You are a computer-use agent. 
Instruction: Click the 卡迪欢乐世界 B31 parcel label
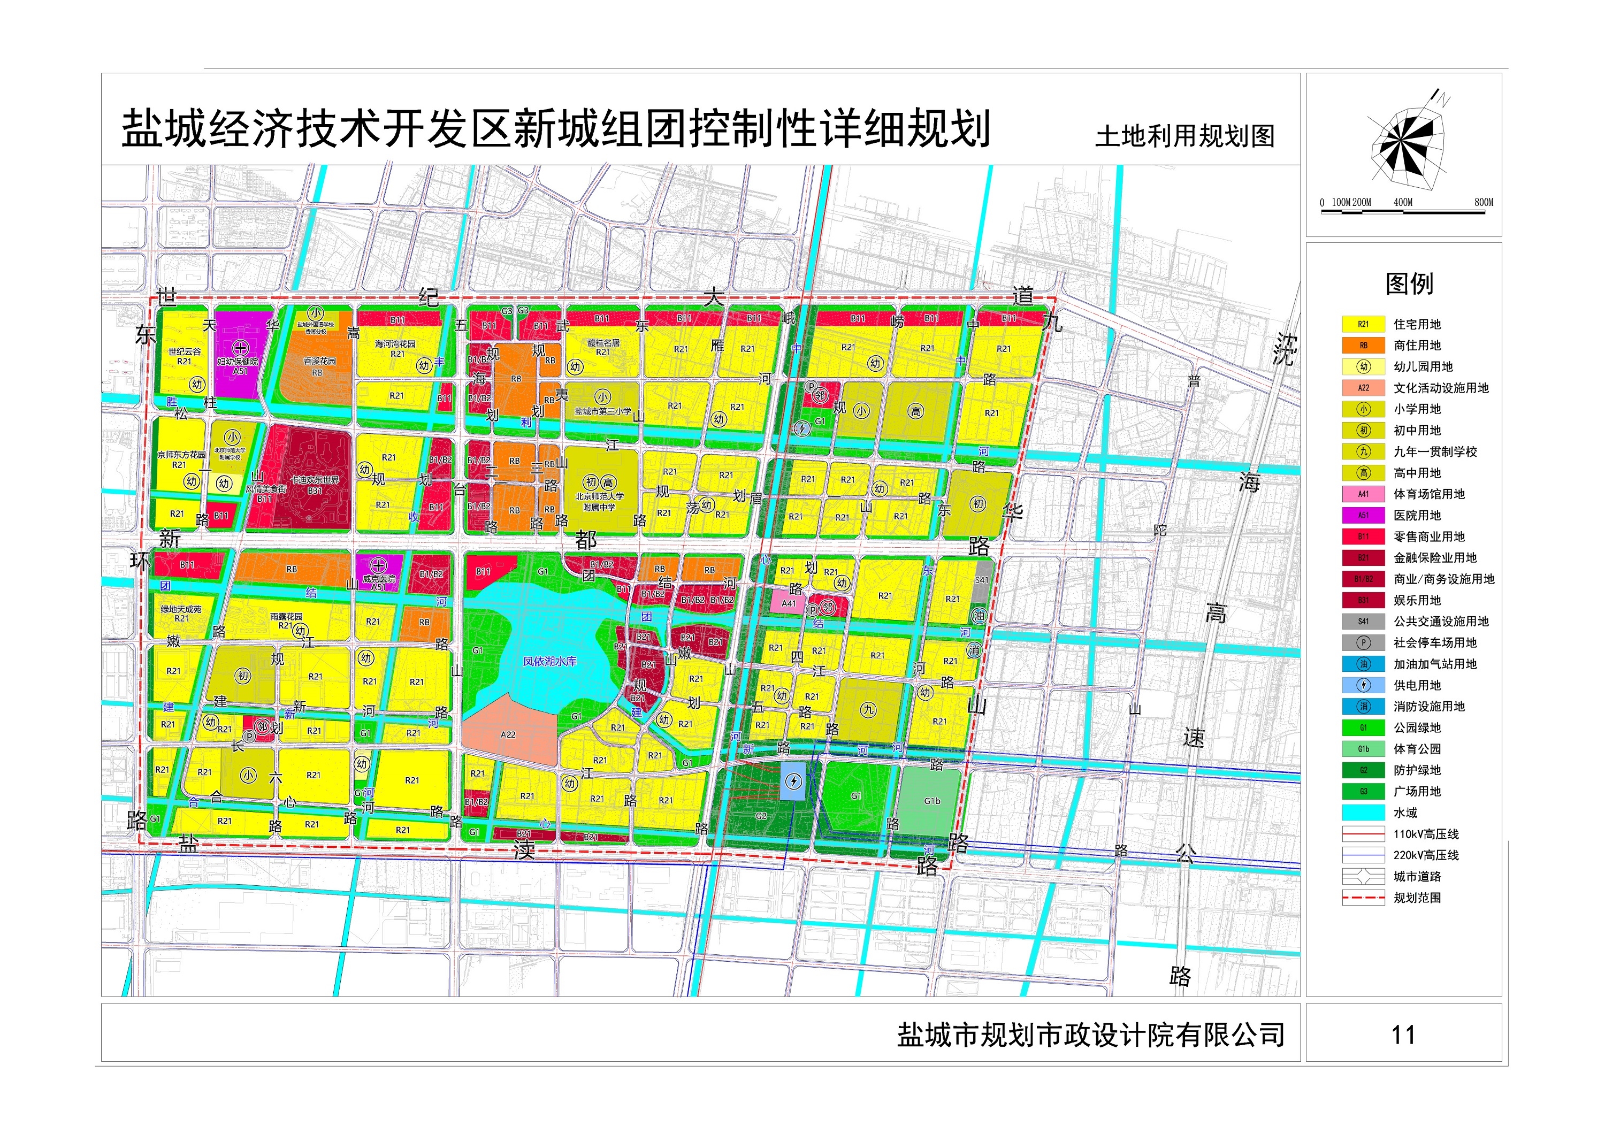[x=315, y=485]
